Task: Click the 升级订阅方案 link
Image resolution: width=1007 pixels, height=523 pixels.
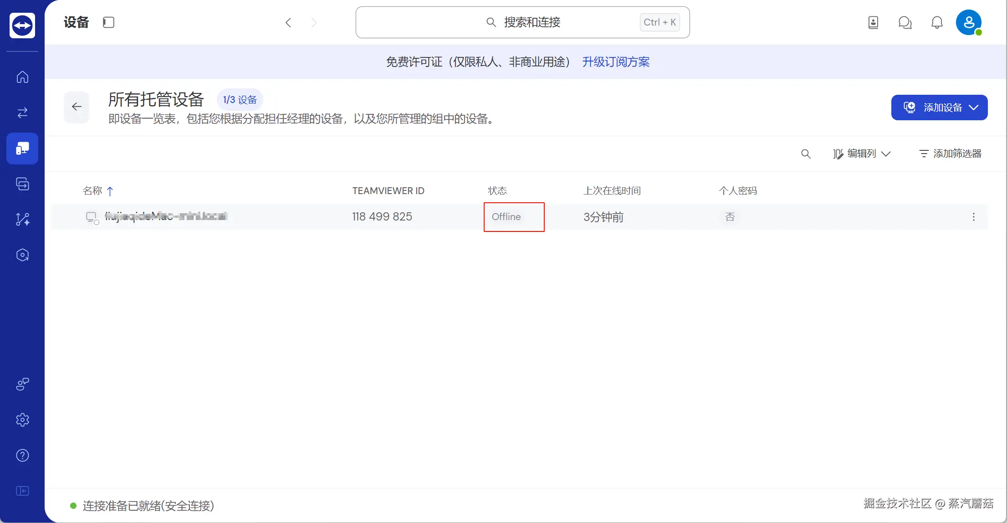Action: 616,62
